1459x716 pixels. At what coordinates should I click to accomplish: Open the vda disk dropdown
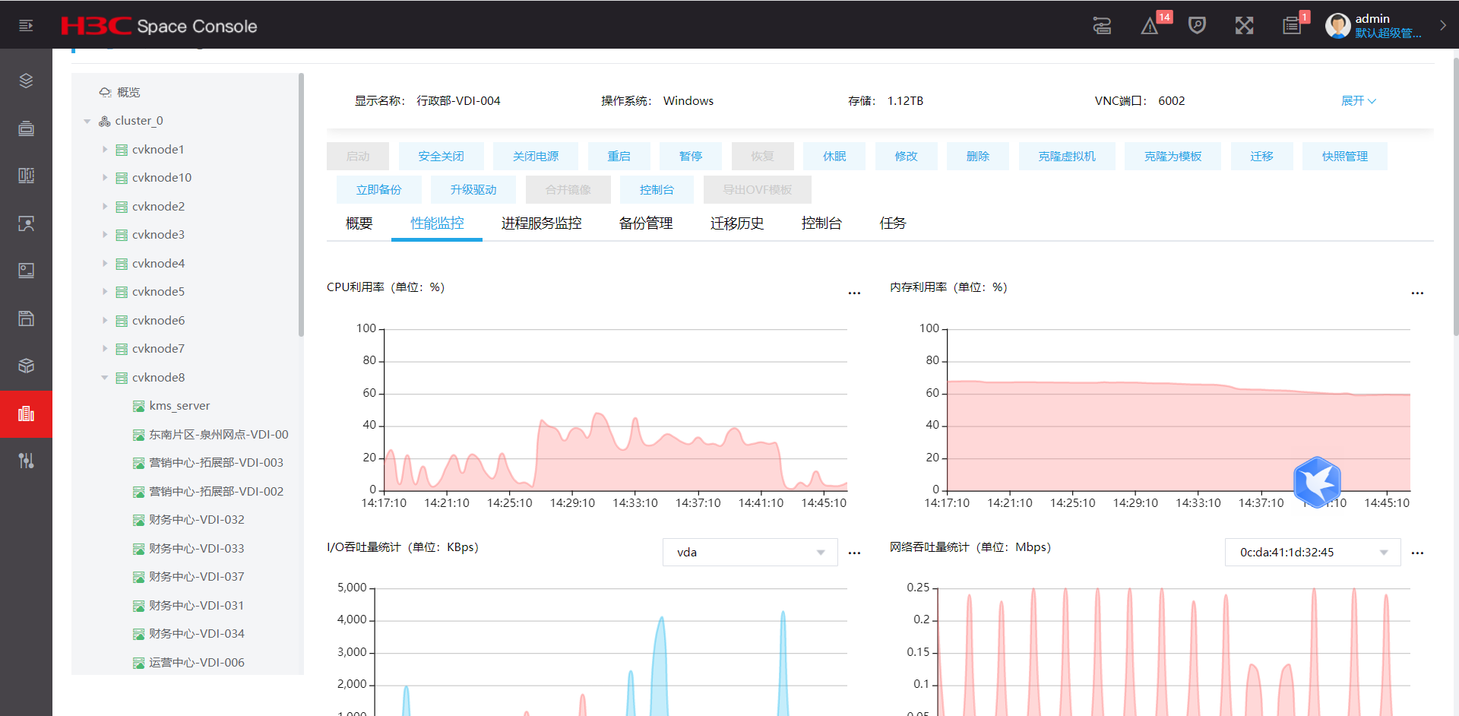[750, 552]
